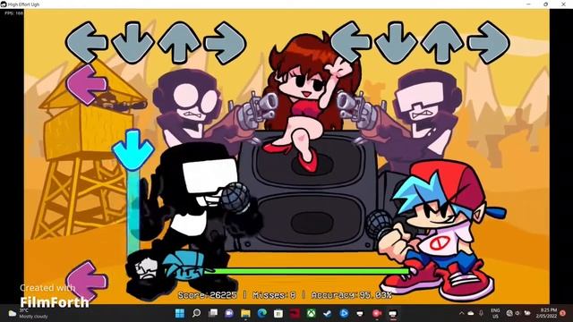Open File Explorer from the taskbar
Viewport: 573px width, 322px height.
(245, 313)
